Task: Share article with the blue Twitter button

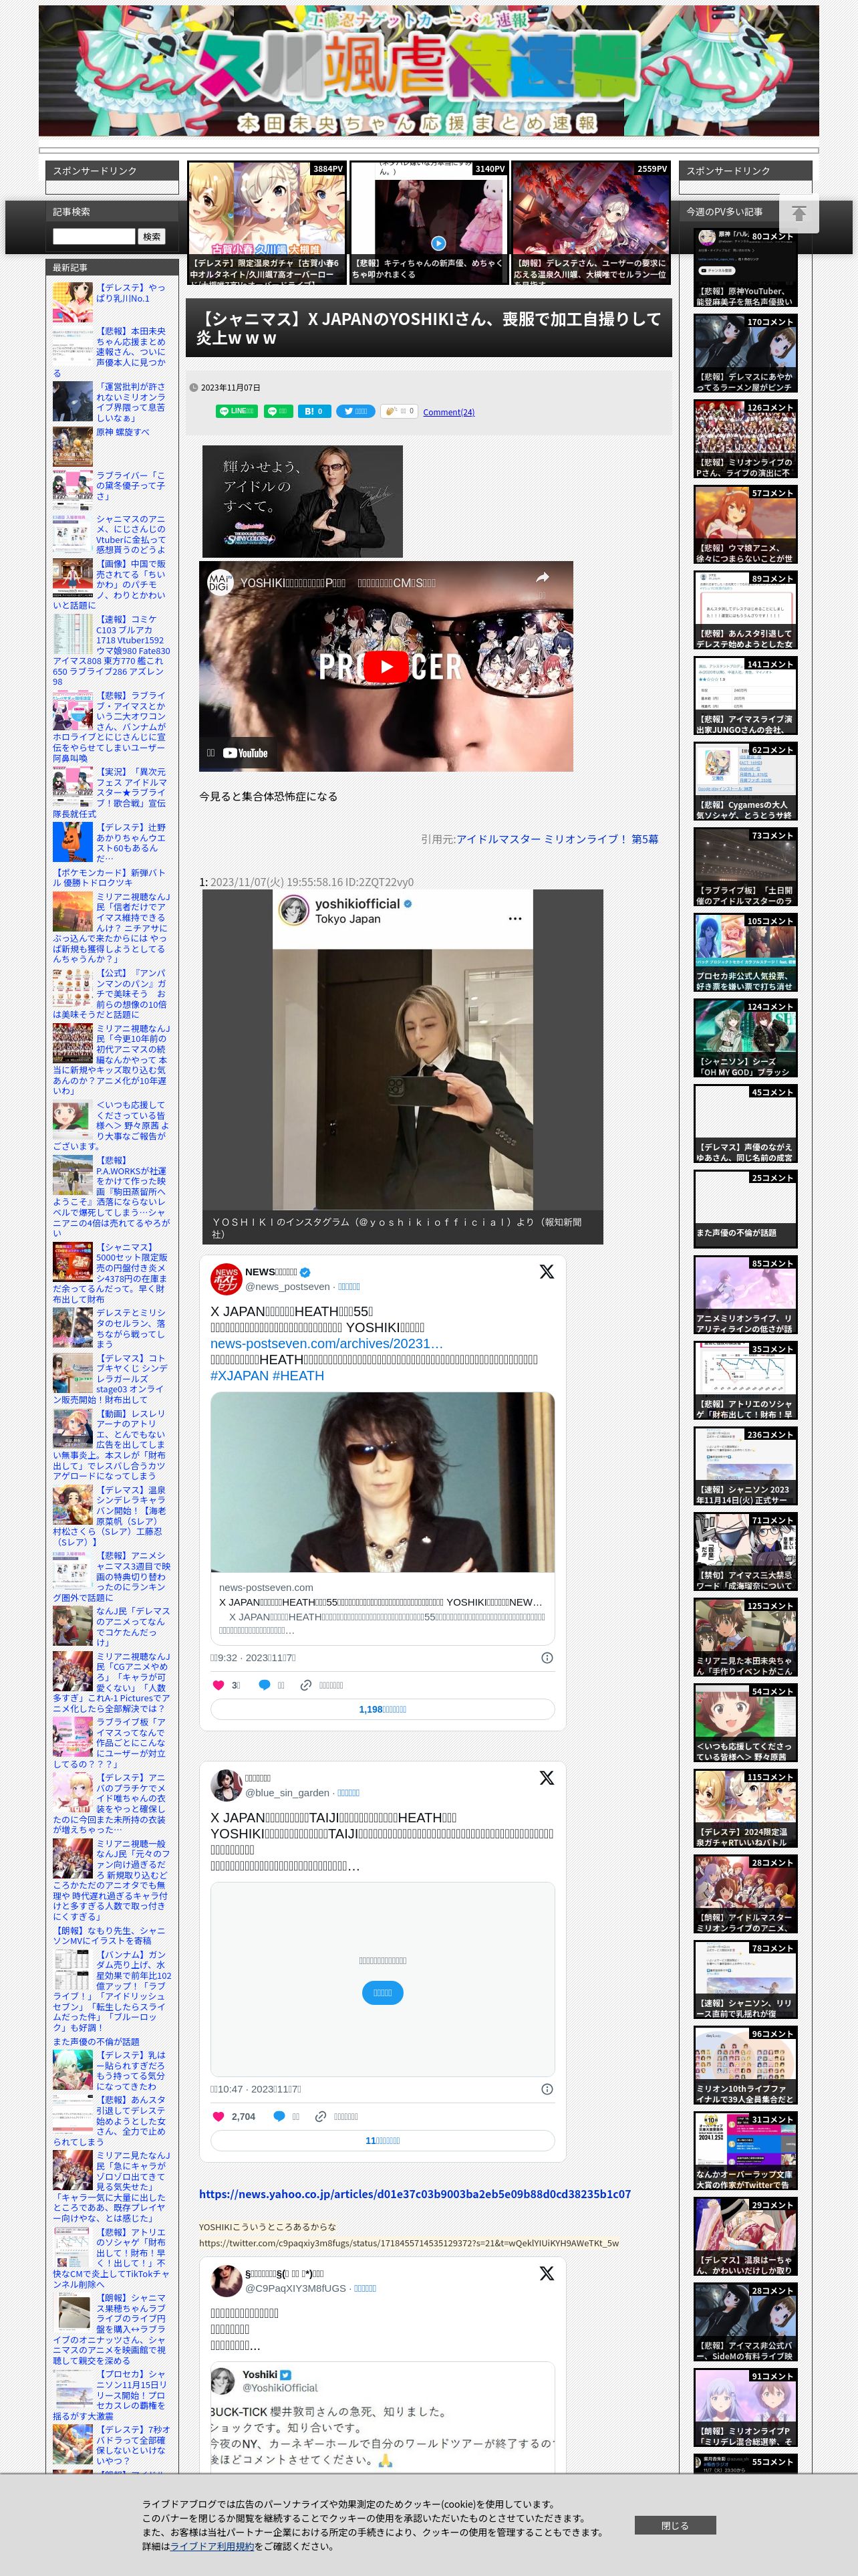Action: (x=355, y=411)
